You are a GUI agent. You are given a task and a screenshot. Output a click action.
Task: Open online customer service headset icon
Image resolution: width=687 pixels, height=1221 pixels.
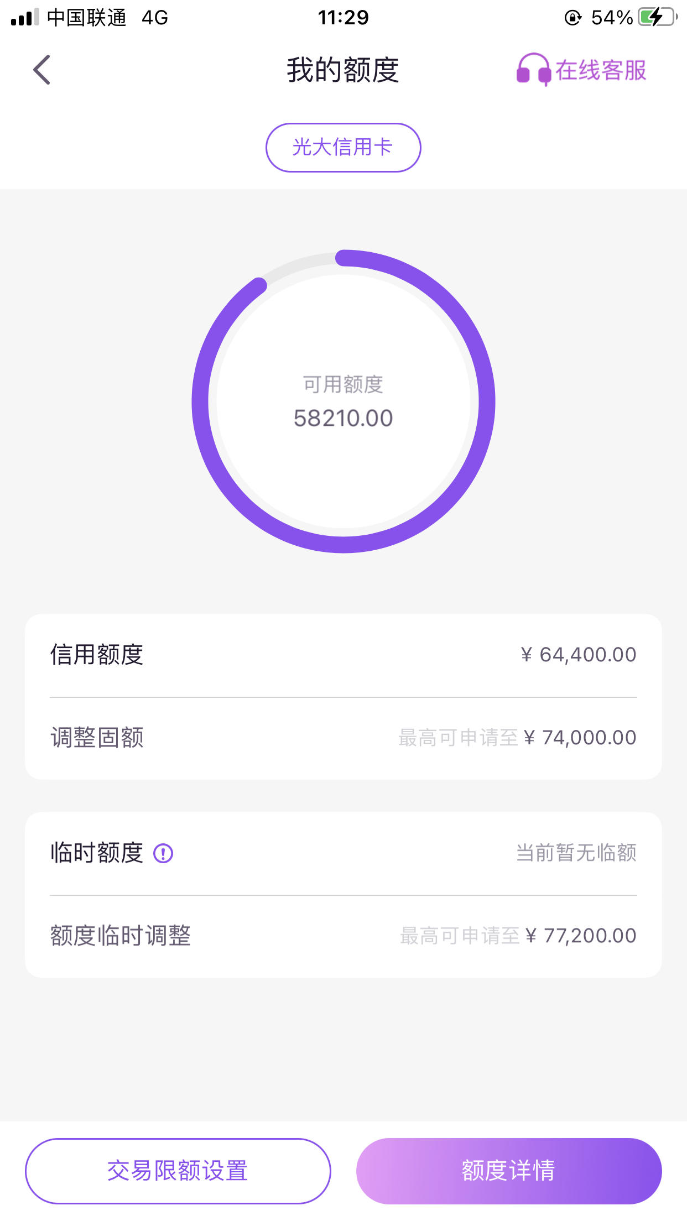pyautogui.click(x=533, y=70)
